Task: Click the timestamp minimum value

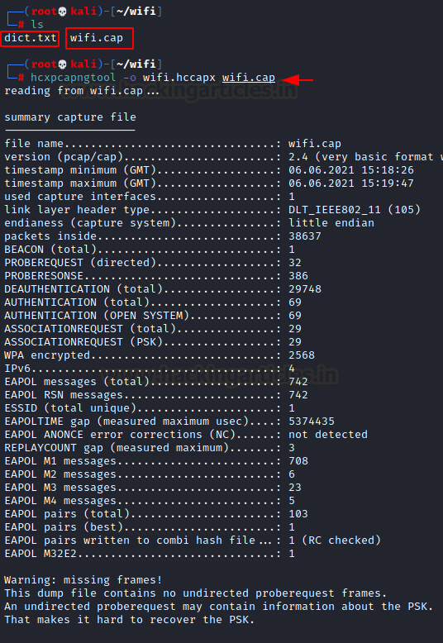Action: click(351, 170)
